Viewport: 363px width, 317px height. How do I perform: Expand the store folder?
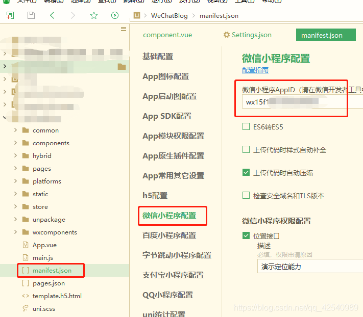pos(15,206)
